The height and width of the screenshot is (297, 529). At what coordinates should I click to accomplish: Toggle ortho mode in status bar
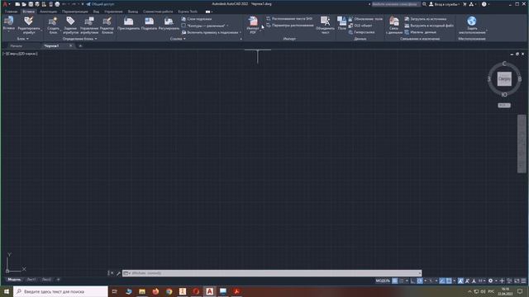pyautogui.click(x=413, y=280)
